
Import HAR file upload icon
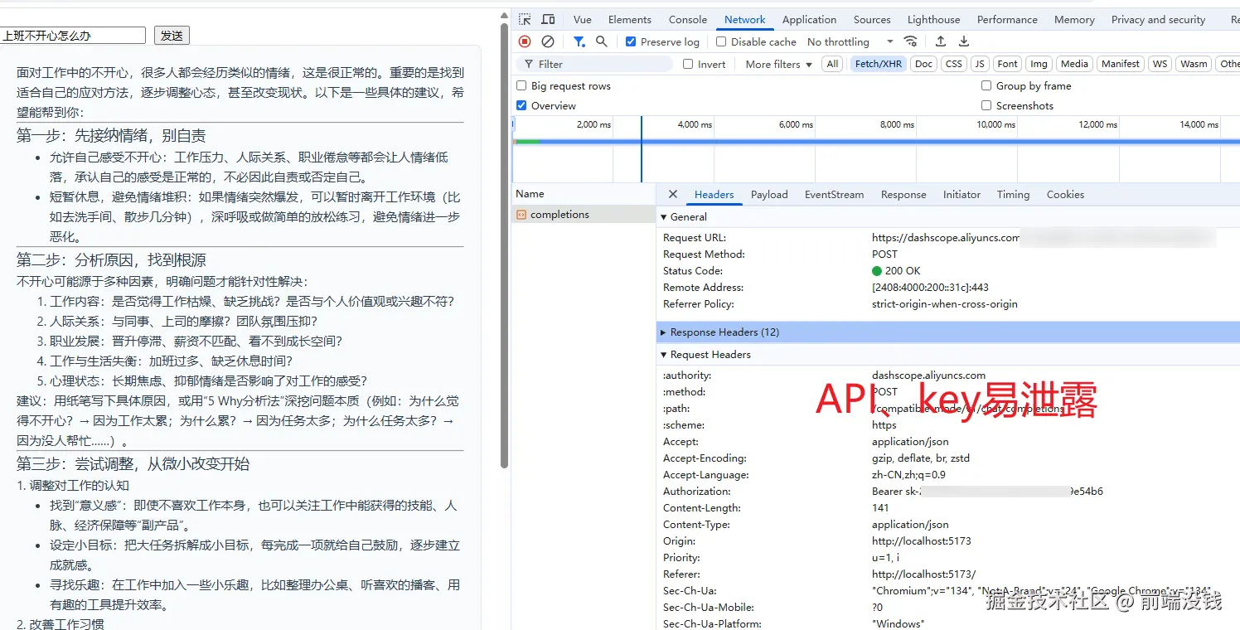(941, 41)
